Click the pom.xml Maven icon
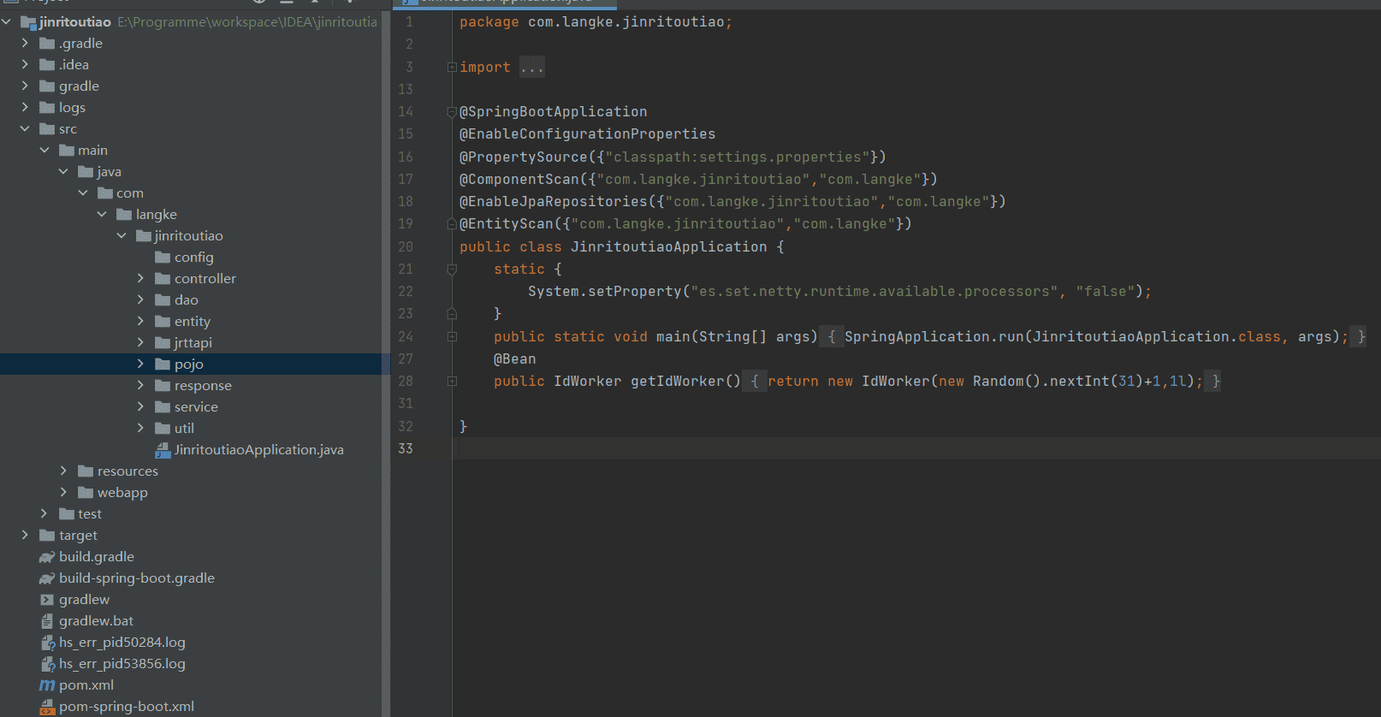 coord(47,685)
